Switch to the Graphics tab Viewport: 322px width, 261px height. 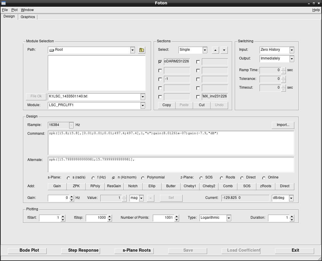pos(28,17)
